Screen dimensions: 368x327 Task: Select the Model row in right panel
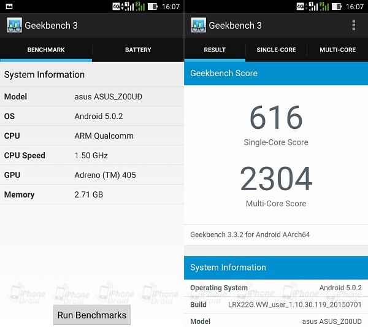point(276,321)
